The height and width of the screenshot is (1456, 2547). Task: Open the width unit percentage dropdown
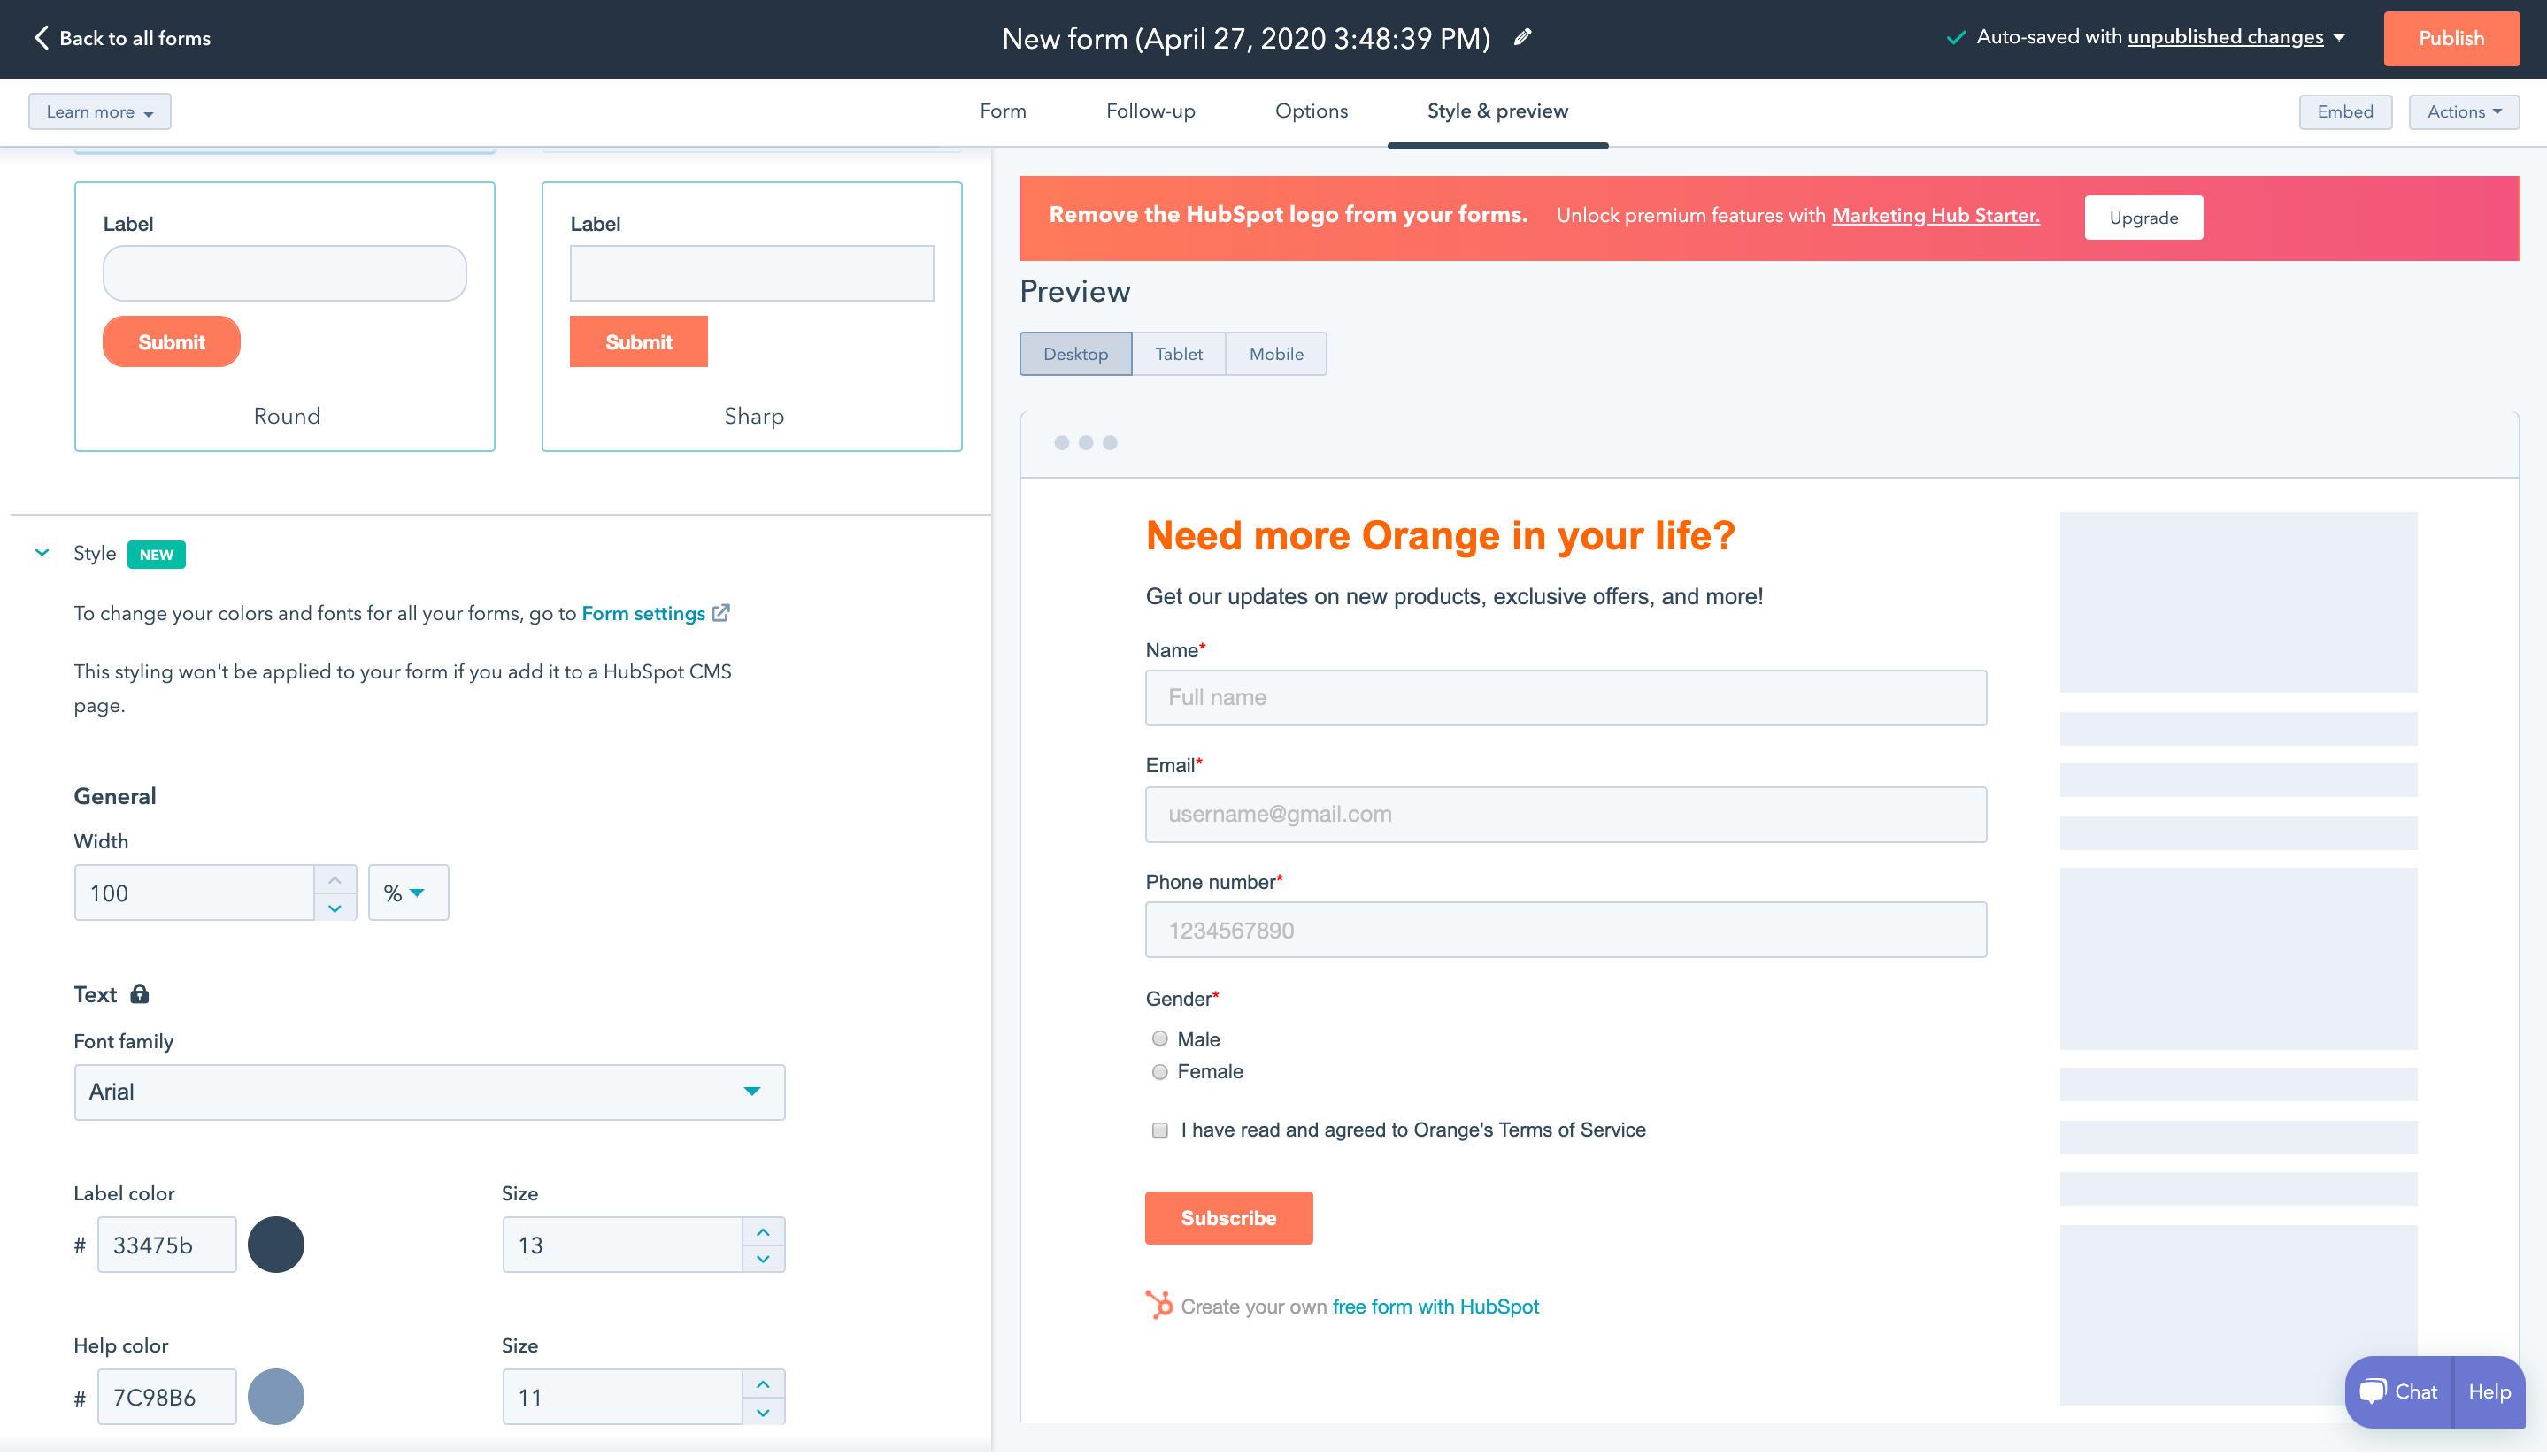point(406,892)
